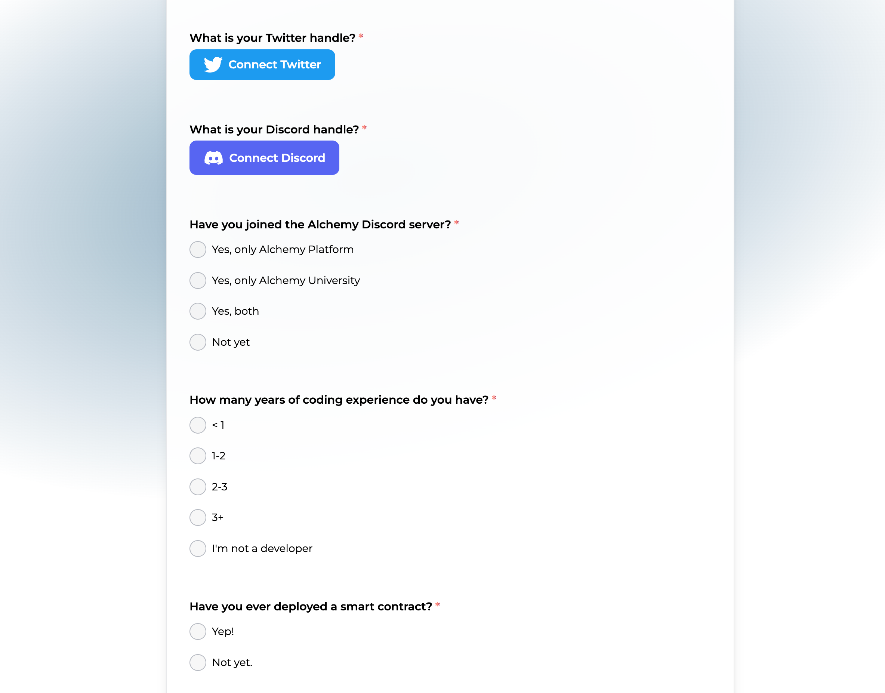Click the 'What is your Twitter handle?' label
Viewport: 885px width, 693px height.
[272, 38]
